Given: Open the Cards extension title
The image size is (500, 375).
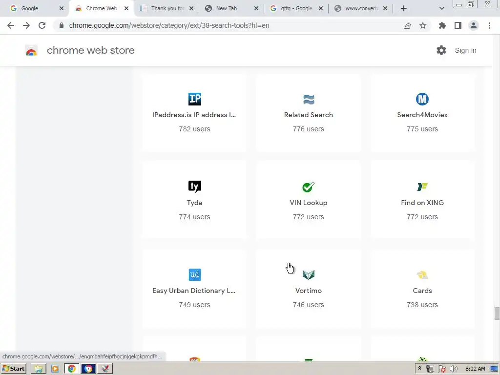Looking at the screenshot, I should 422,291.
